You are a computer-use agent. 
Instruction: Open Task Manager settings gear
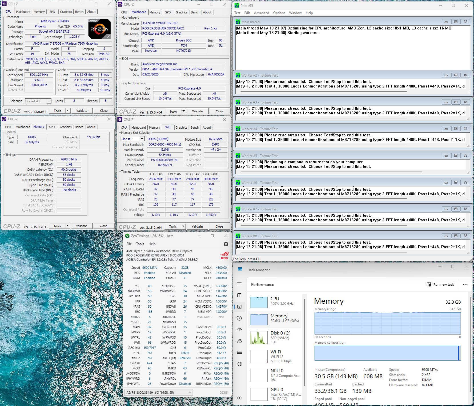point(239,398)
